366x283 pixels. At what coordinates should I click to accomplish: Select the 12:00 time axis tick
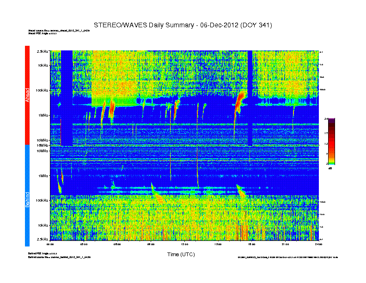[x=184, y=243]
